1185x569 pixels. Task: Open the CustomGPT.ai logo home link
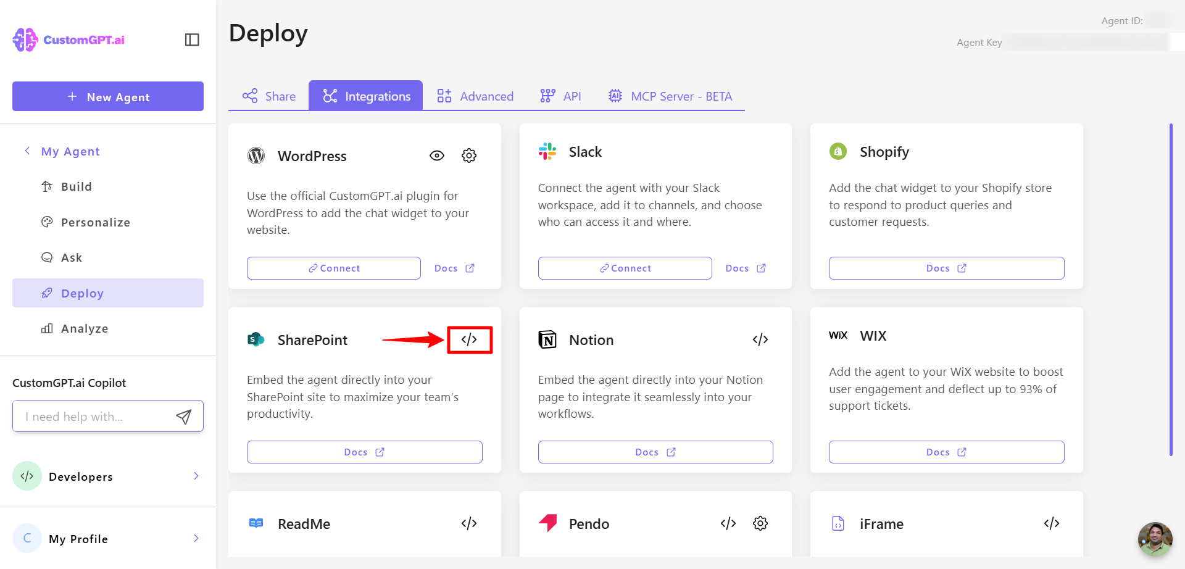(69, 39)
